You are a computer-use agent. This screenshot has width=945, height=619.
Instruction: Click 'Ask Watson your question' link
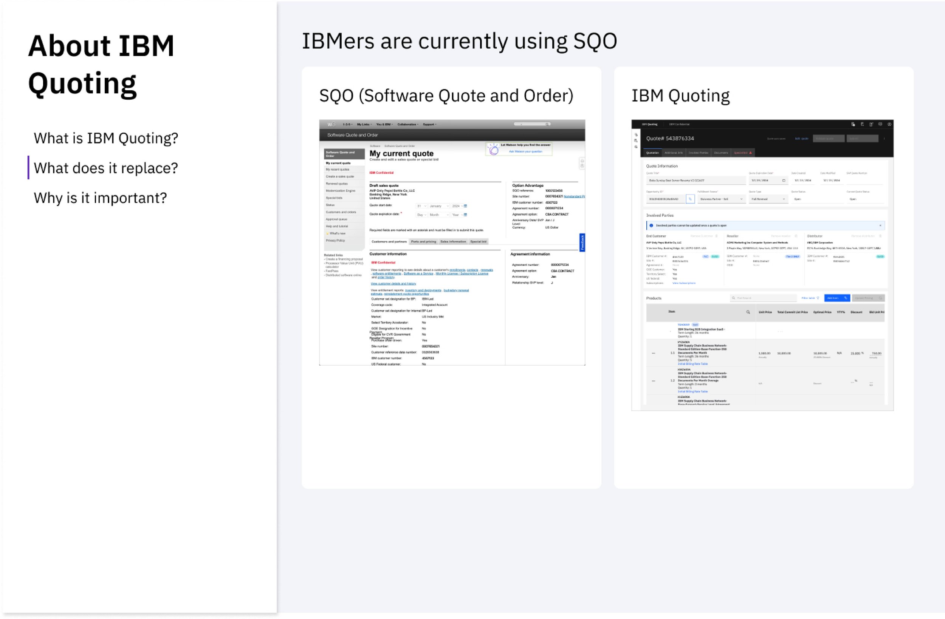pyautogui.click(x=525, y=151)
